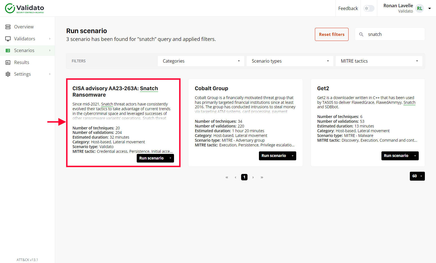The width and height of the screenshot is (436, 263).
Task: Click the Overview sidebar icon
Action: point(8,27)
